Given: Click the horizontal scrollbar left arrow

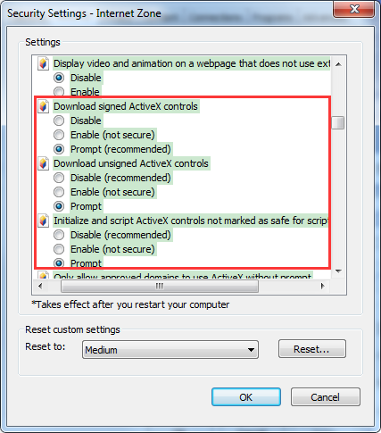Looking at the screenshot, I should coord(40,287).
